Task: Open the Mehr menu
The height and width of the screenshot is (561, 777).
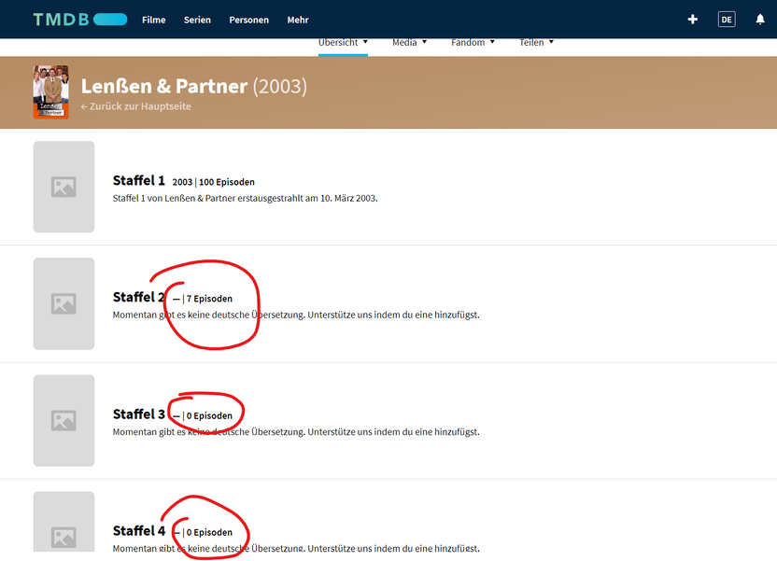Action: point(298,20)
